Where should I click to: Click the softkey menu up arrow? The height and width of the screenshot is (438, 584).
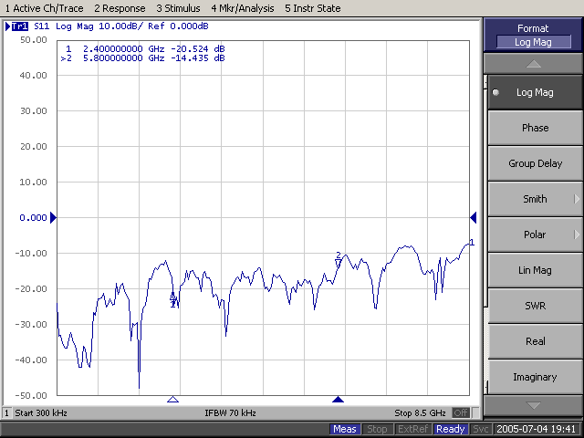click(533, 64)
